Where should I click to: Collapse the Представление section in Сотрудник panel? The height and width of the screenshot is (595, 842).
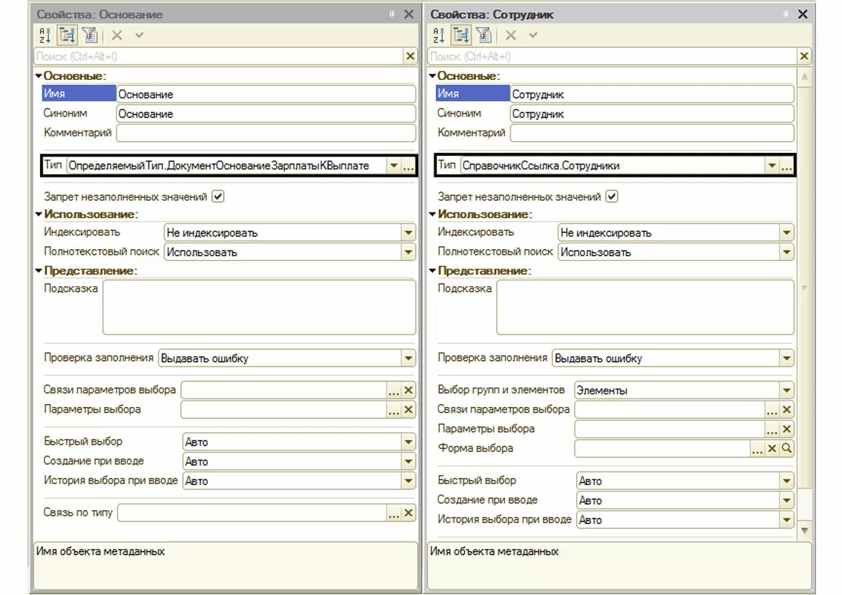432,271
